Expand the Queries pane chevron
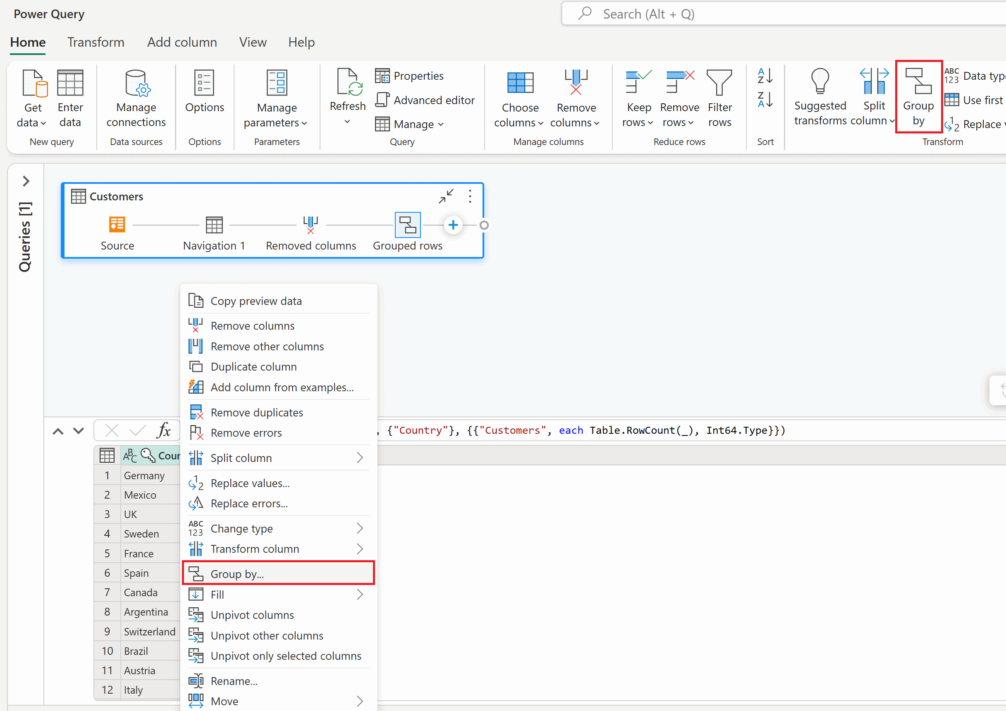The width and height of the screenshot is (1006, 711). pos(26,181)
